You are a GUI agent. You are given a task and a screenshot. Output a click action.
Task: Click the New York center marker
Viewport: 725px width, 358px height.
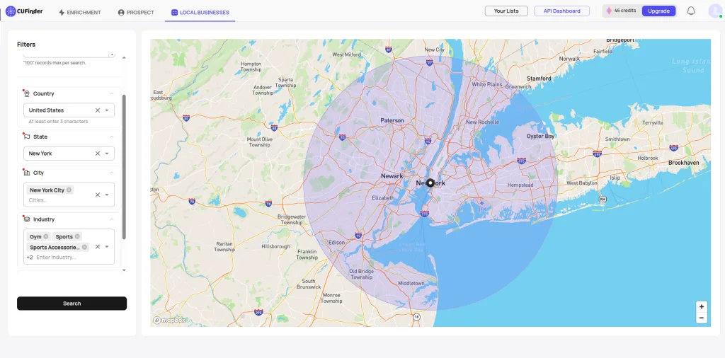[430, 183]
